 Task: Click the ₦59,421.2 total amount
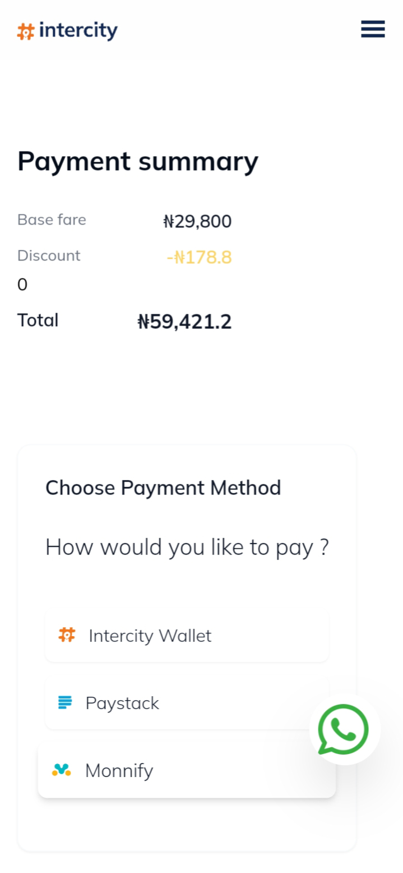[184, 322]
